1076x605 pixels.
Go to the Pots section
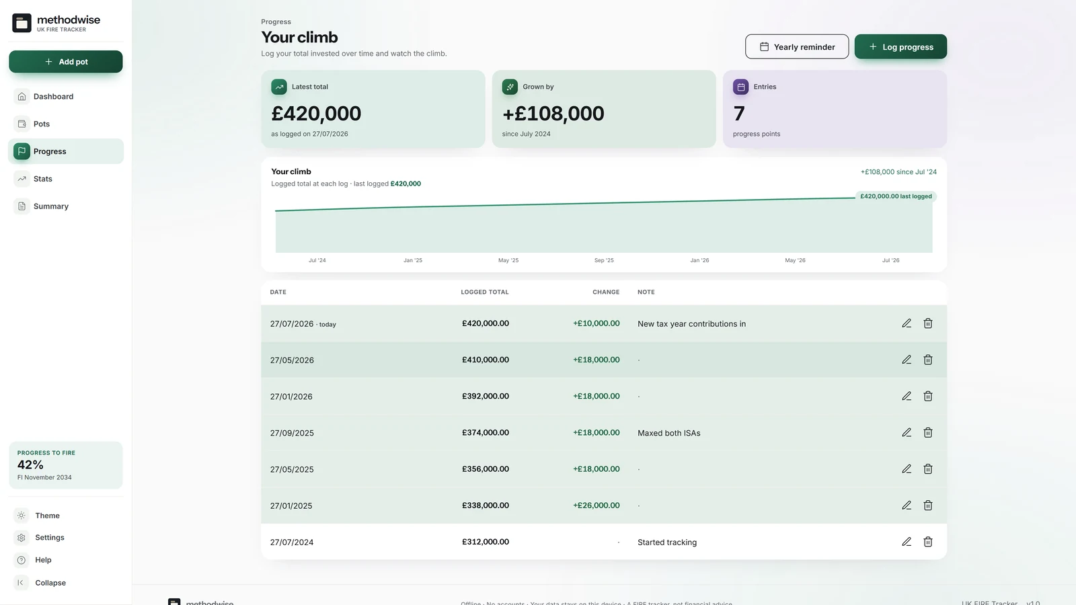[x=66, y=124]
